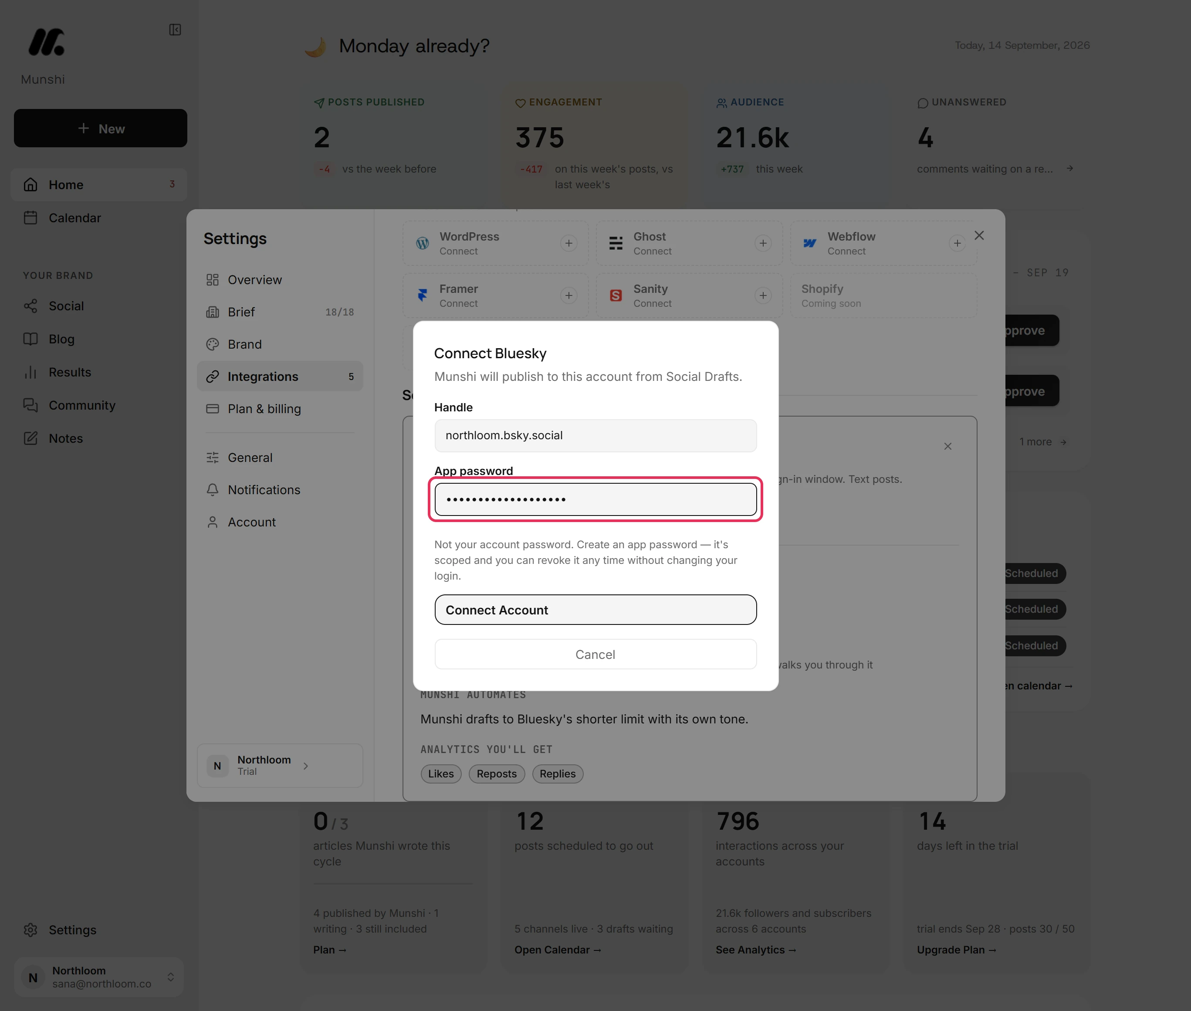Screen dimensions: 1191x1011
Task: Click the Likes analytics tag
Action: (440, 774)
